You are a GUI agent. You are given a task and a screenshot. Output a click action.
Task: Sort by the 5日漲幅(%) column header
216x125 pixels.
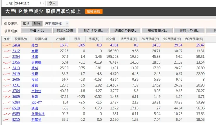coord(129,39)
